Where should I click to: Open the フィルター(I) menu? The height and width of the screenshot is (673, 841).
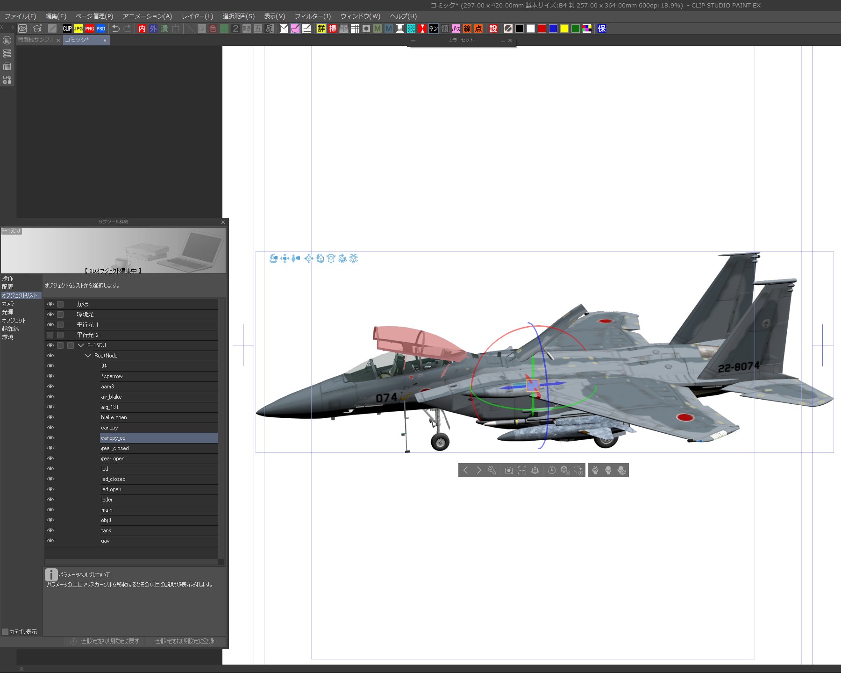point(313,16)
